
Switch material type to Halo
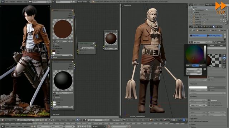tap(221, 46)
